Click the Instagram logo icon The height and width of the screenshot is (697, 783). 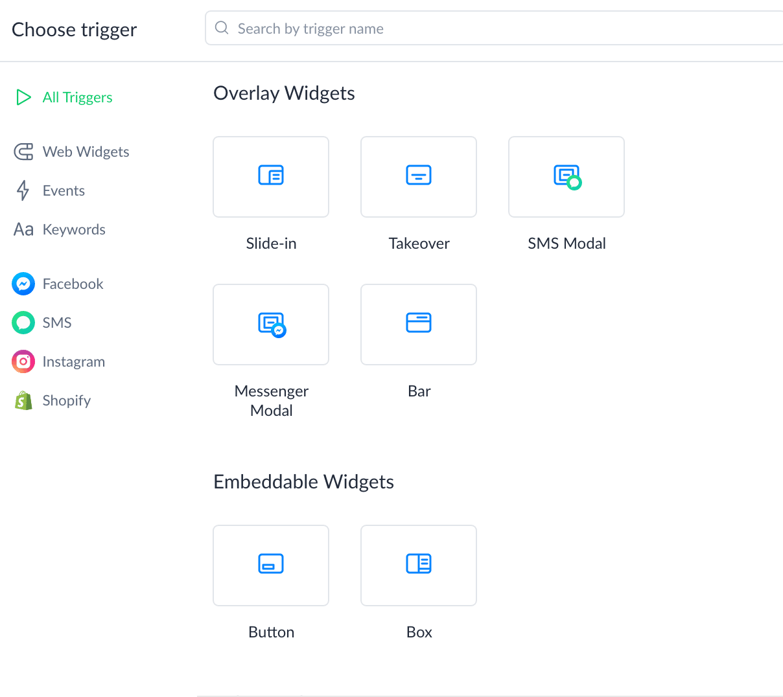tap(23, 361)
